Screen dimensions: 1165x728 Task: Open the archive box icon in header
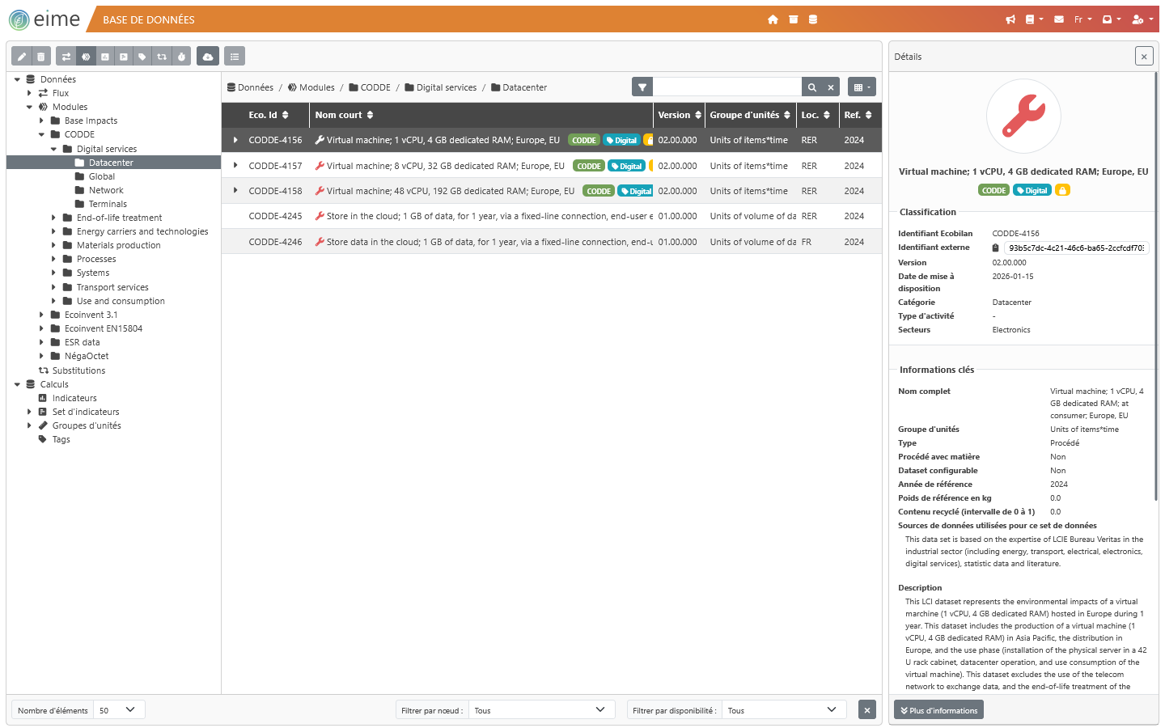click(x=794, y=19)
